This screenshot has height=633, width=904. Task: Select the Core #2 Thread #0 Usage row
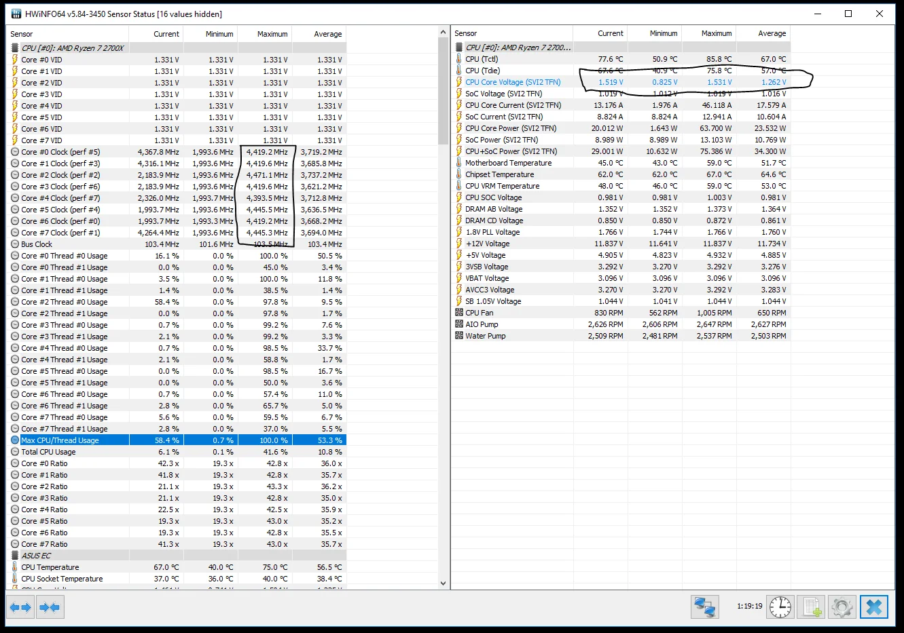[177, 302]
